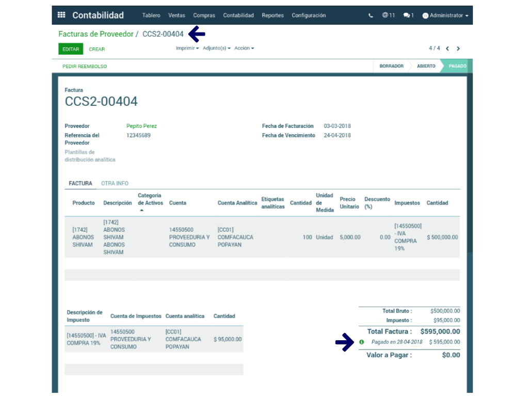This screenshot has height=396, width=528.
Task: Expand the Acción dropdown
Action: 244,49
